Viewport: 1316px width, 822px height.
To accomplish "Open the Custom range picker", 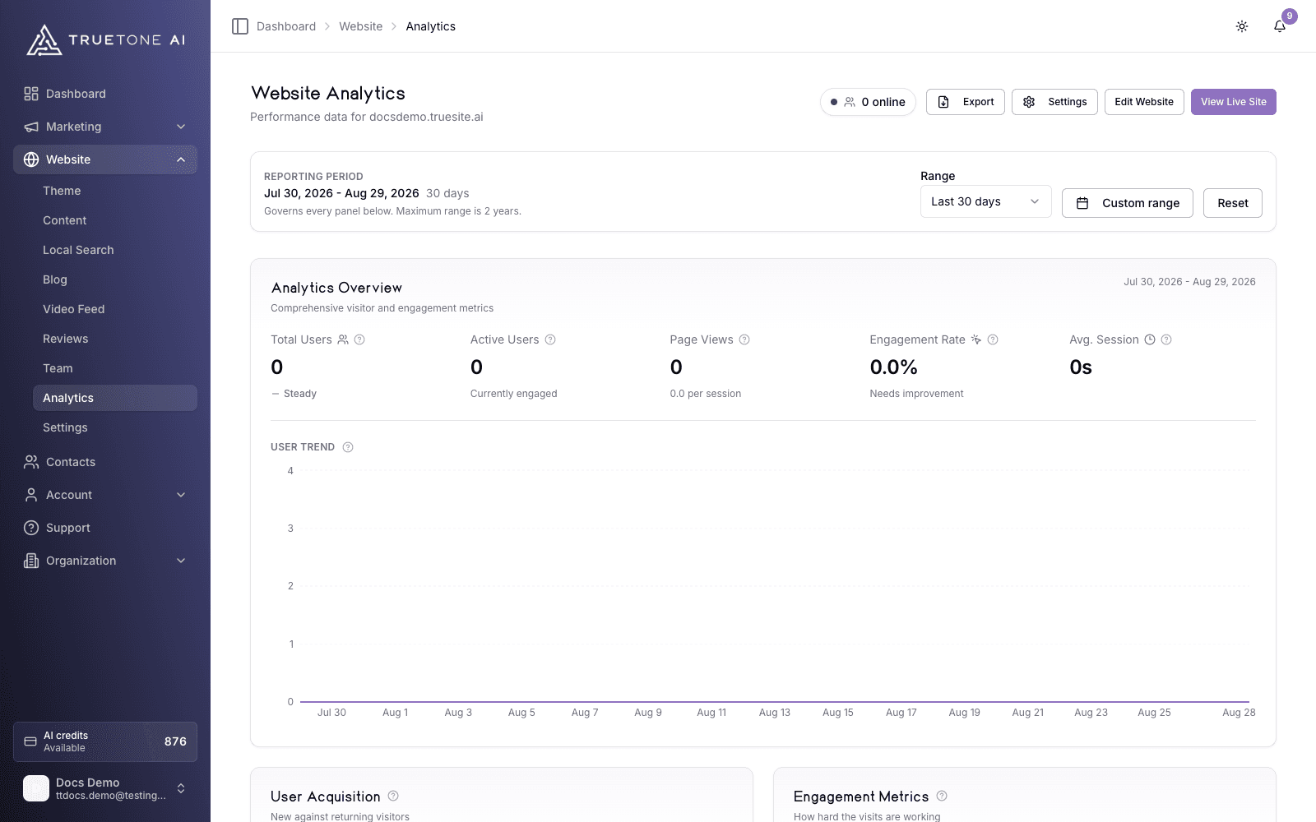I will [x=1128, y=203].
